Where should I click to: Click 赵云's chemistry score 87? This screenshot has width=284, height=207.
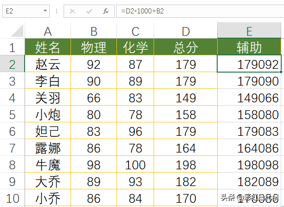pos(136,64)
